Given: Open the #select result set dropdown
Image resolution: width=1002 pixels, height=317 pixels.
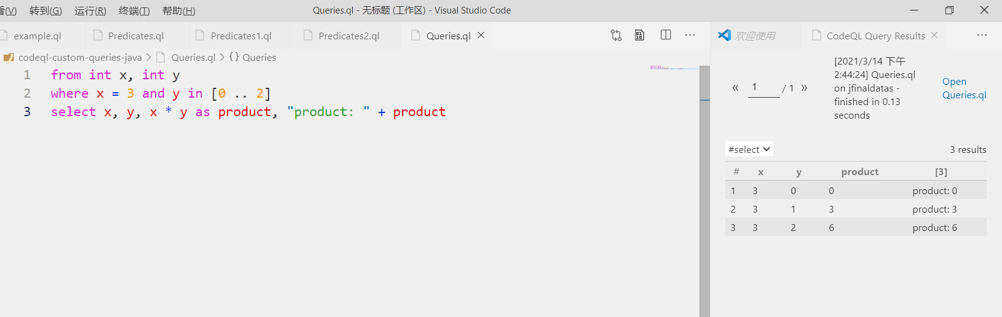Looking at the screenshot, I should [x=749, y=149].
